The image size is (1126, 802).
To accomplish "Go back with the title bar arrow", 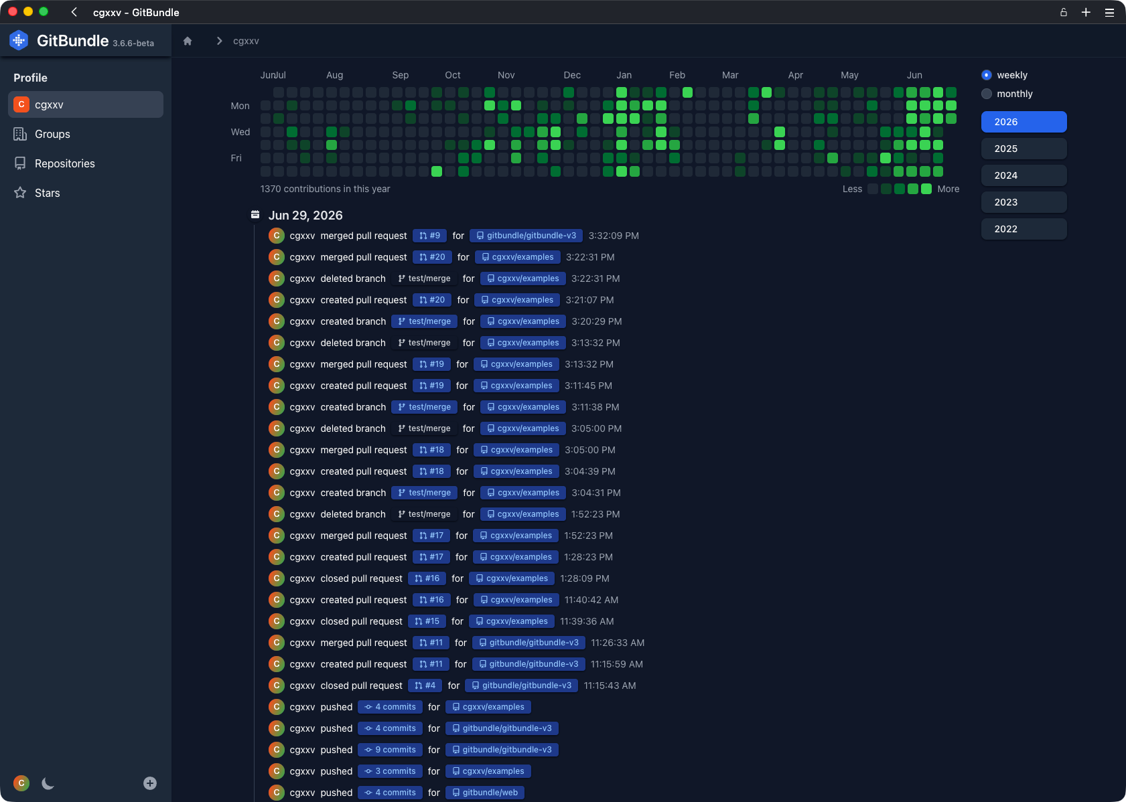I will (74, 12).
